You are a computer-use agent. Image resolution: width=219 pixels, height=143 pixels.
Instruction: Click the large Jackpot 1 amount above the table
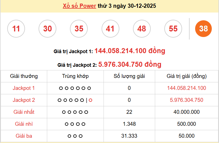click(130, 51)
